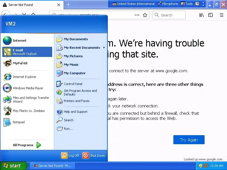Click language bar help question icon
This screenshot has height=170, width=227.
pyautogui.click(x=197, y=4)
